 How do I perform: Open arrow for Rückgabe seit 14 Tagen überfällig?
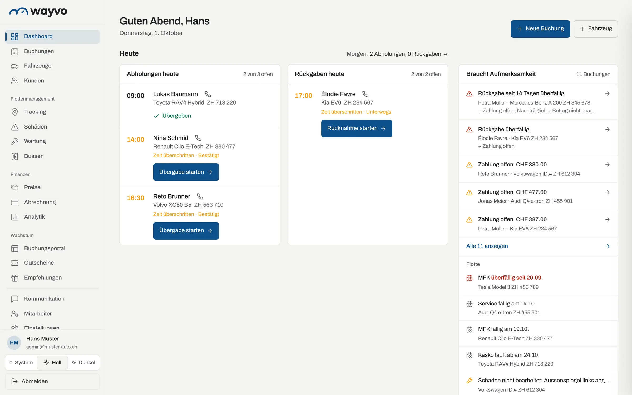pyautogui.click(x=607, y=93)
